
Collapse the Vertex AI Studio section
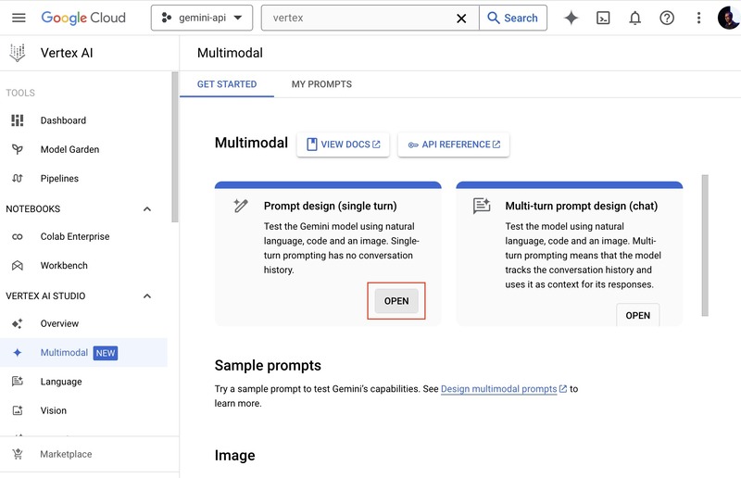coord(146,296)
